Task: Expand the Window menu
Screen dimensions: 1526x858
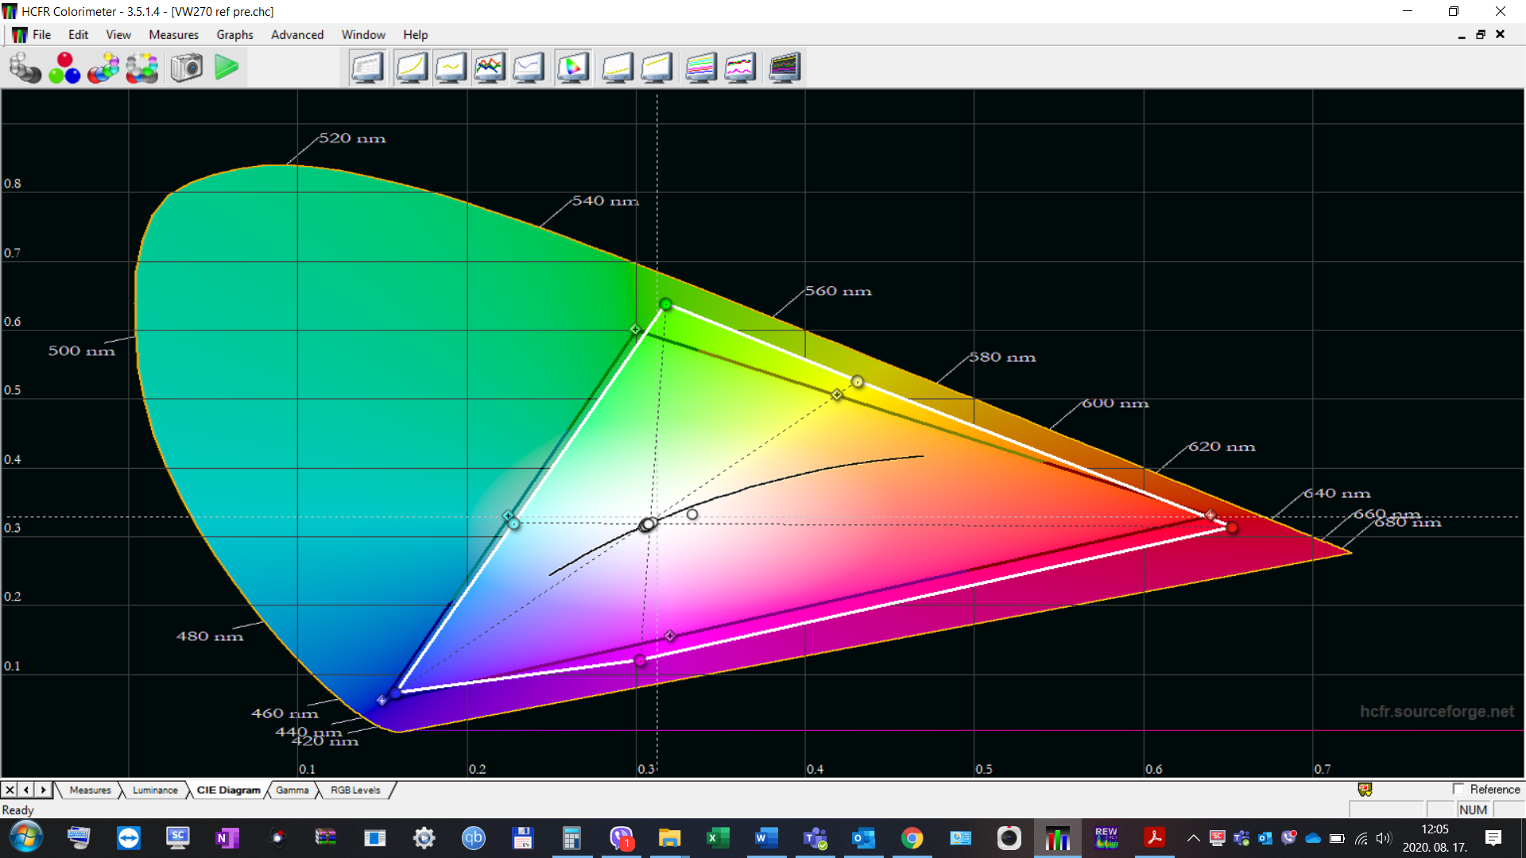Action: tap(363, 34)
